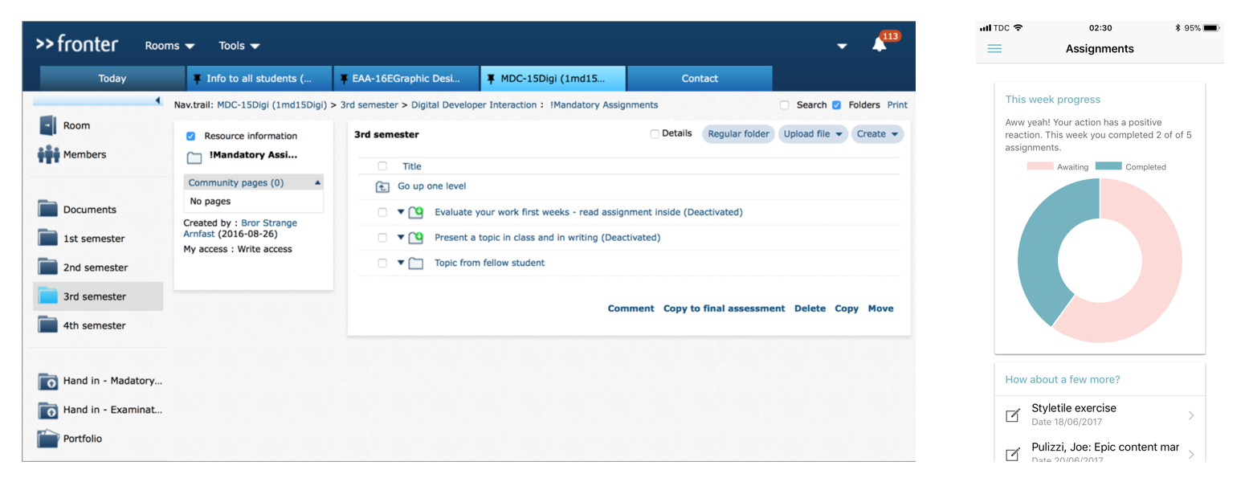Toggle the Search checkbox
Viewport: 1245px width, 482px height.
coord(784,105)
